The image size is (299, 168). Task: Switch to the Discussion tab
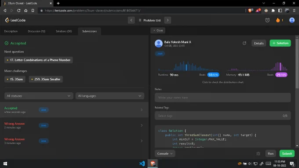[x=36, y=31]
